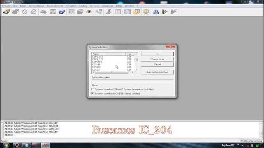Open the Sequences menu

(x=107, y=6)
